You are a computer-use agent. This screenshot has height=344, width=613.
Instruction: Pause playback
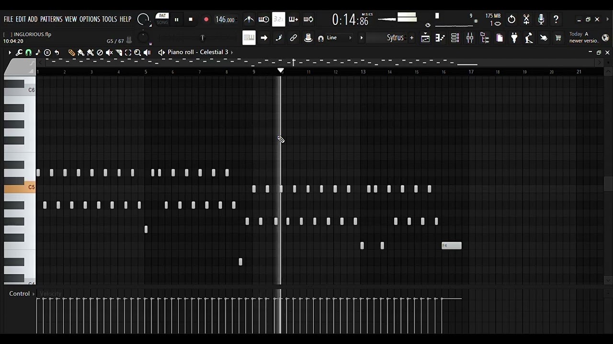pyautogui.click(x=176, y=20)
